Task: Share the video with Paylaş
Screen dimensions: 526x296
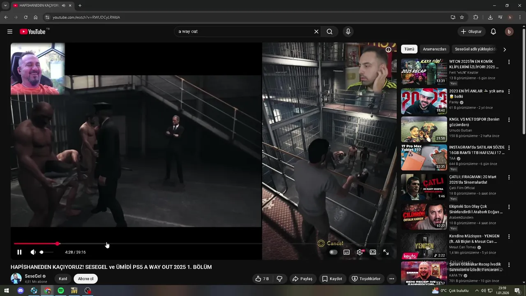Action: point(302,279)
